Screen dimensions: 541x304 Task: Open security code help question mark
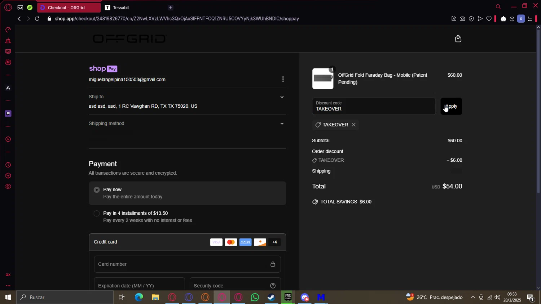(x=273, y=286)
